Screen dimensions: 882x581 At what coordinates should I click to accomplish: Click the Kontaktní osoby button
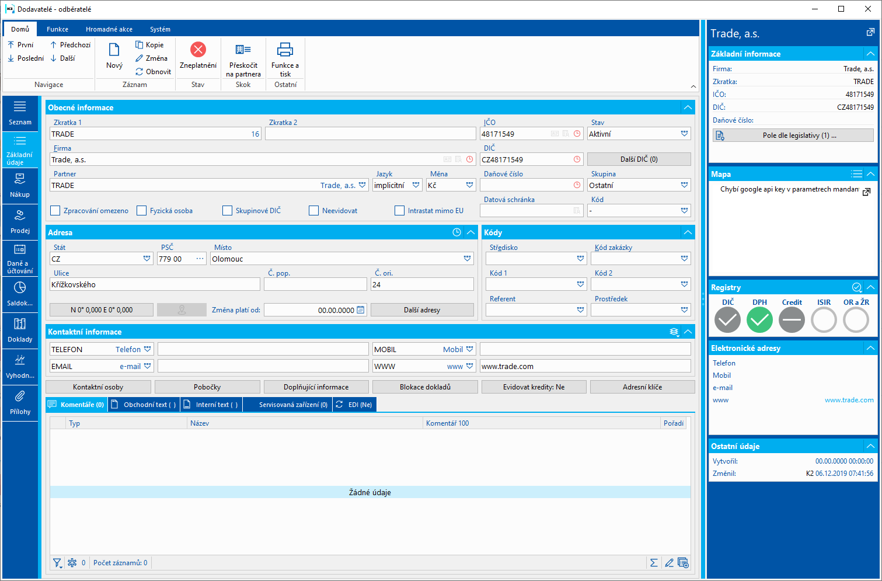pyautogui.click(x=98, y=387)
